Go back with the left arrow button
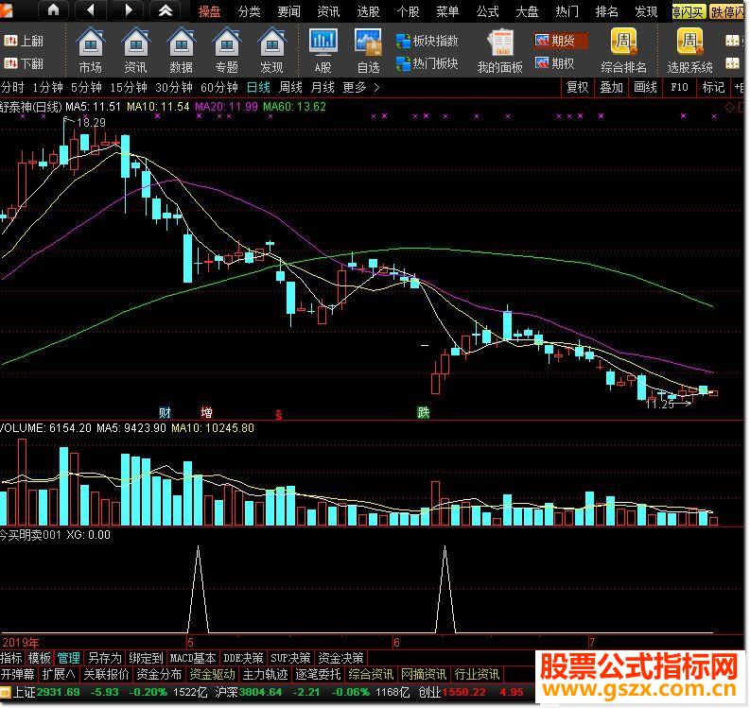This screenshot has height=708, width=750. pyautogui.click(x=92, y=9)
